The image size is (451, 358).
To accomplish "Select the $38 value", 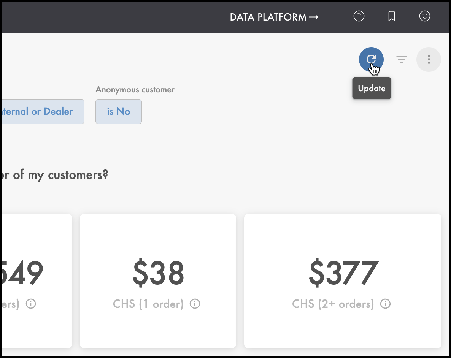I will pos(158,272).
